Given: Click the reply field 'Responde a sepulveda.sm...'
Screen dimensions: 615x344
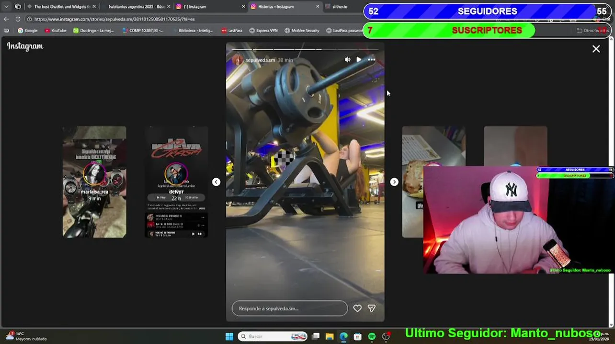Looking at the screenshot, I should tap(290, 308).
